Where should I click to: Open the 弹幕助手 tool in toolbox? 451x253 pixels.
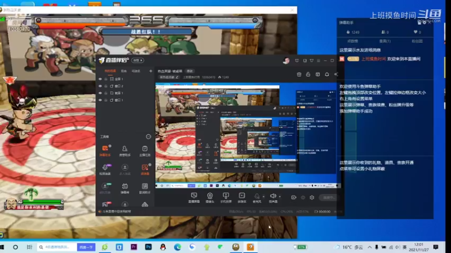(x=105, y=151)
